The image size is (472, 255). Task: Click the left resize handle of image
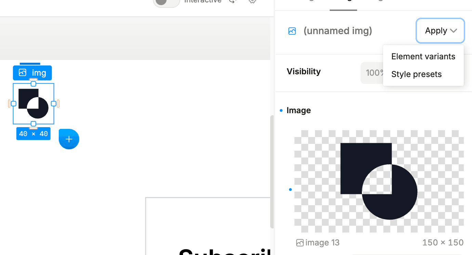14,104
